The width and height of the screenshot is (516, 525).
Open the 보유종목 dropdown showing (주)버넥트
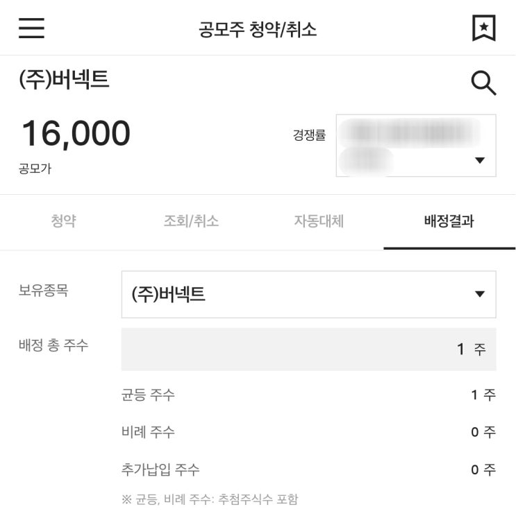[308, 294]
